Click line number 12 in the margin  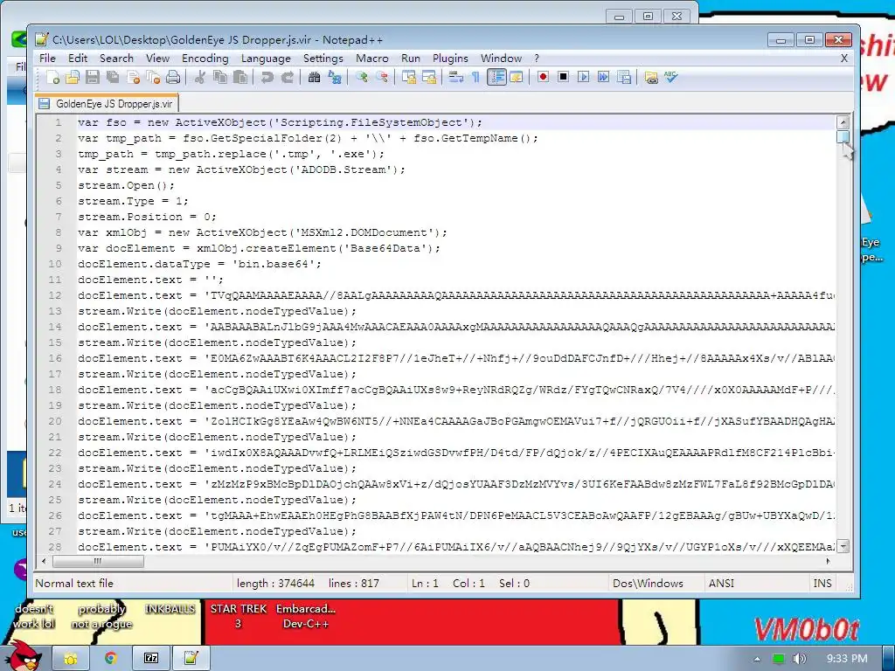(55, 295)
